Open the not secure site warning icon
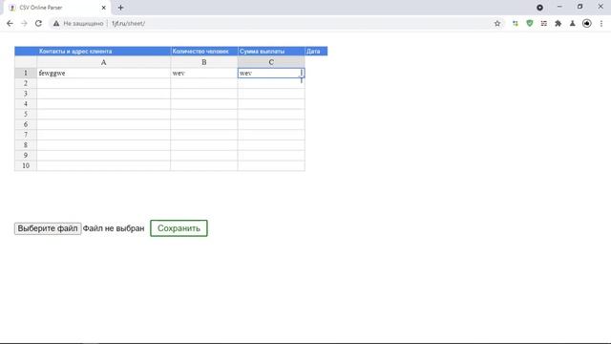The height and width of the screenshot is (344, 611). tap(56, 23)
